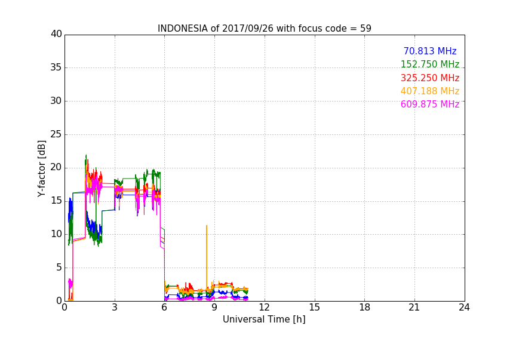Select the 407.188 MHz legend label
The image size is (516, 344).
click(430, 91)
